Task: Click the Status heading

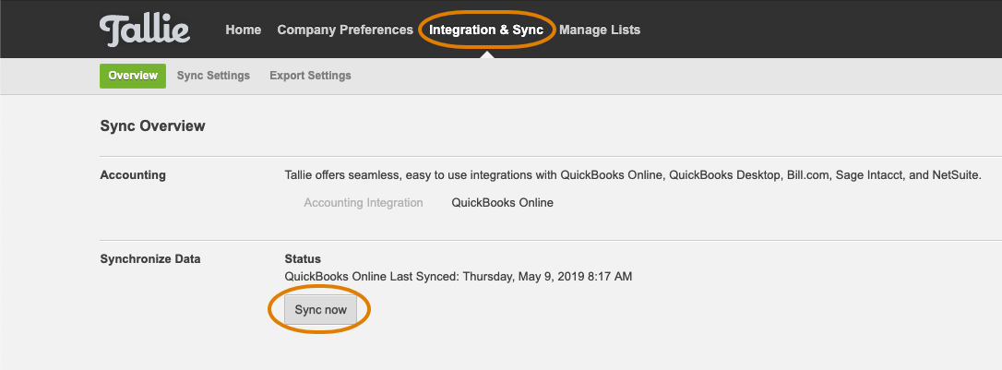Action: tap(303, 258)
